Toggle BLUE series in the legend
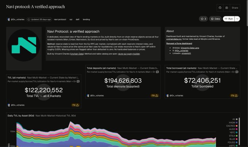This screenshot has height=147, width=248. pos(233,139)
